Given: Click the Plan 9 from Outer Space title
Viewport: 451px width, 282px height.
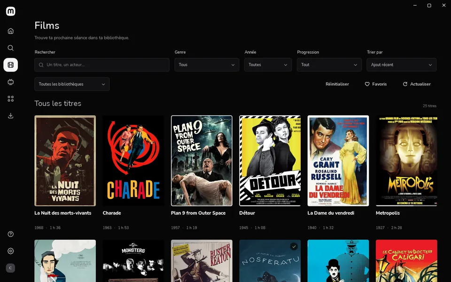Looking at the screenshot, I should tap(198, 213).
